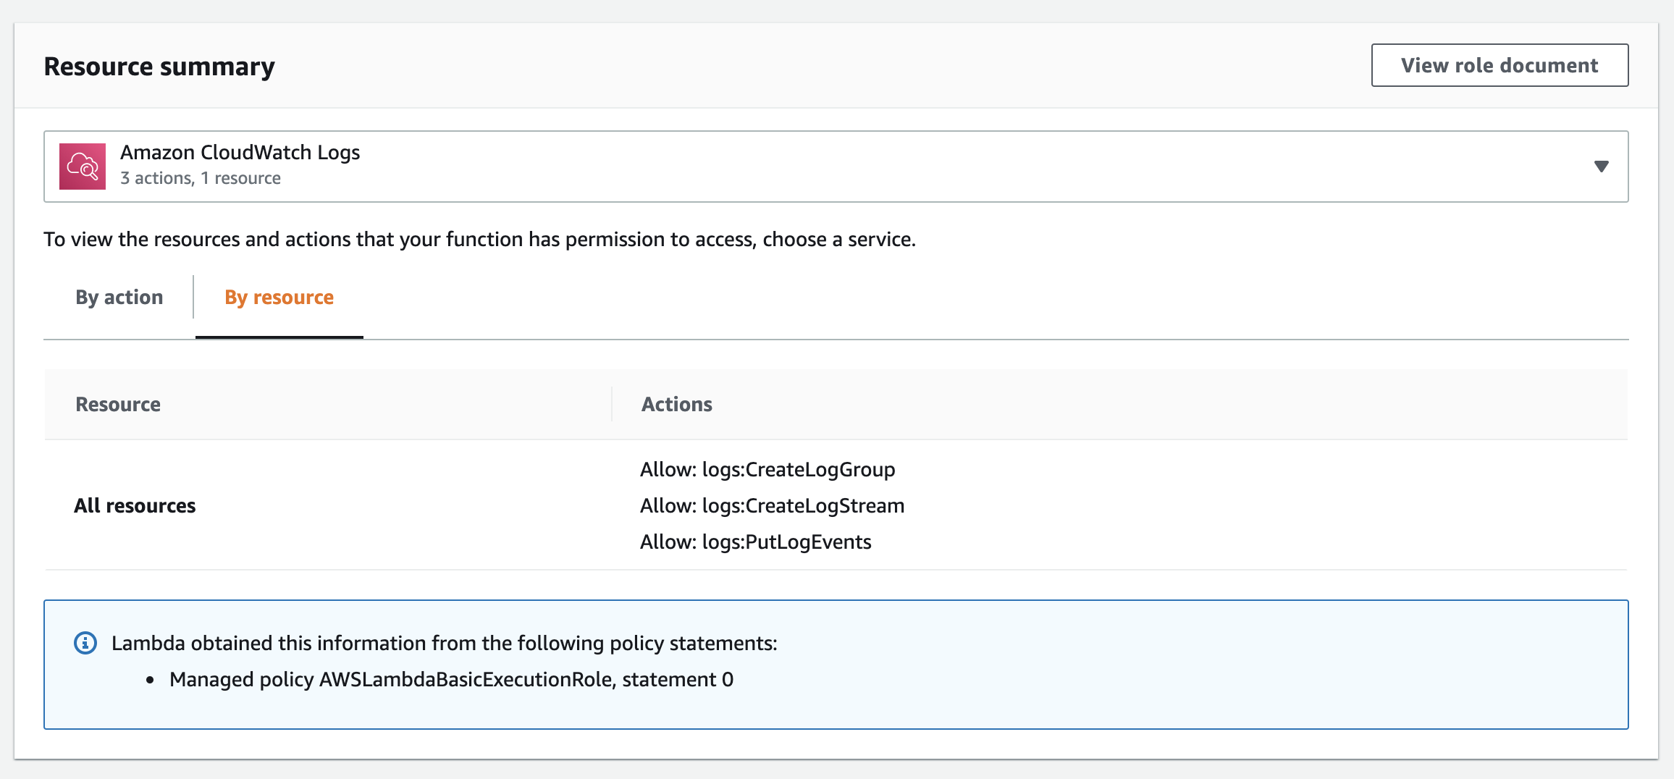Select the Amazon CloudWatch Logs service name

pos(240,153)
